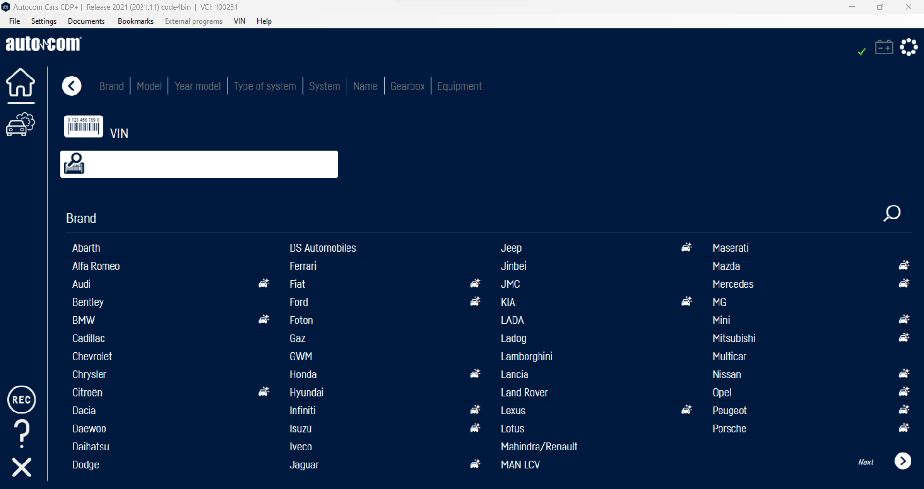Select the Gearbox breadcrumb step

408,86
